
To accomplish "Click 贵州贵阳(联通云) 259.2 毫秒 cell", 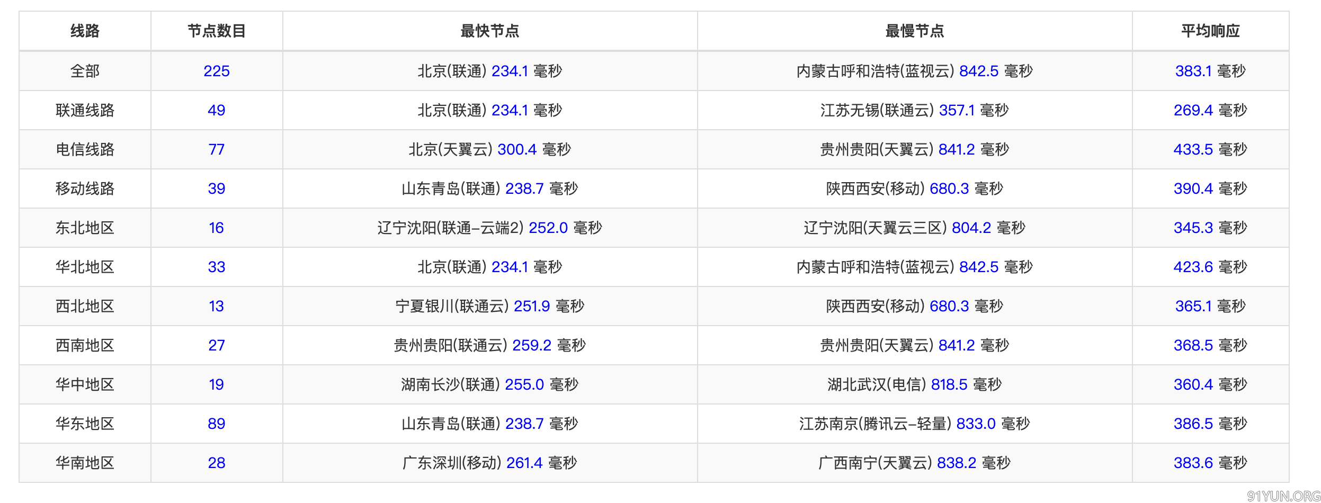I will [490, 345].
